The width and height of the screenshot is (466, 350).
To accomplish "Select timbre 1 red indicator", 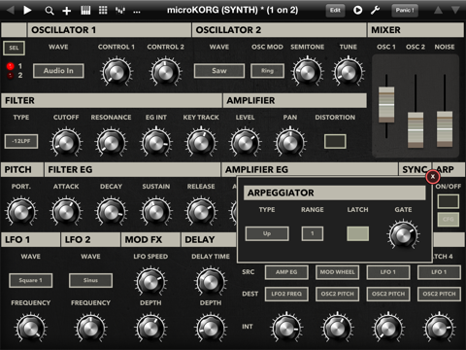I will pyautogui.click(x=11, y=66).
